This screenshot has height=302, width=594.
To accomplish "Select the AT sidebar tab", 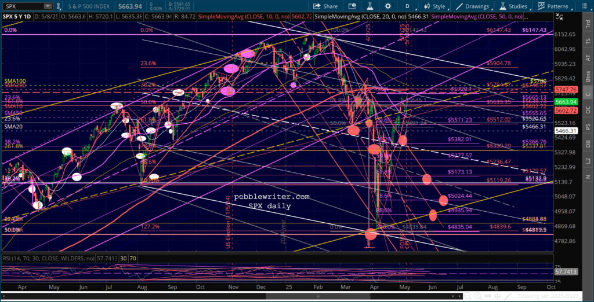I will click(588, 58).
